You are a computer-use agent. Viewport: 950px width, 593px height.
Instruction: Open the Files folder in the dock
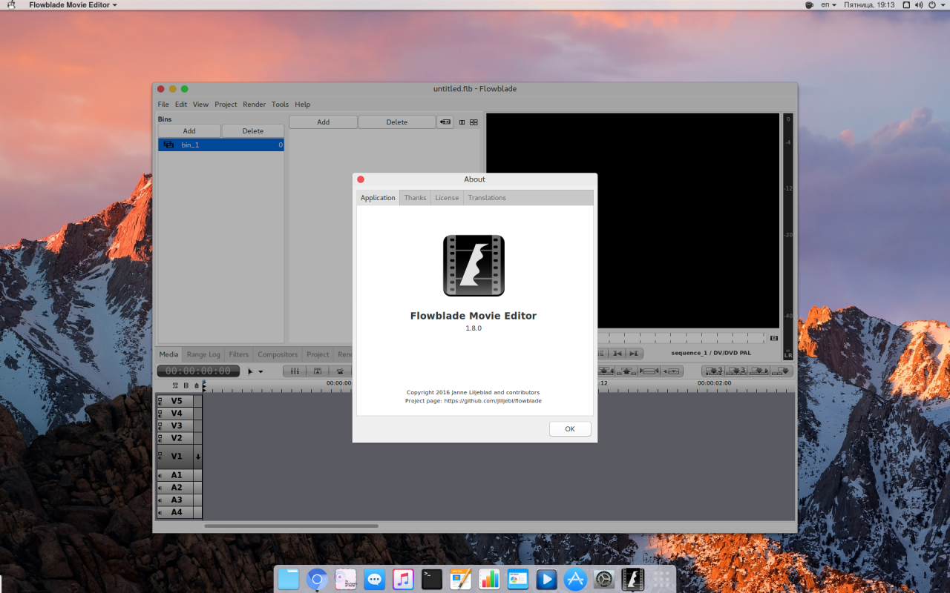point(289,579)
